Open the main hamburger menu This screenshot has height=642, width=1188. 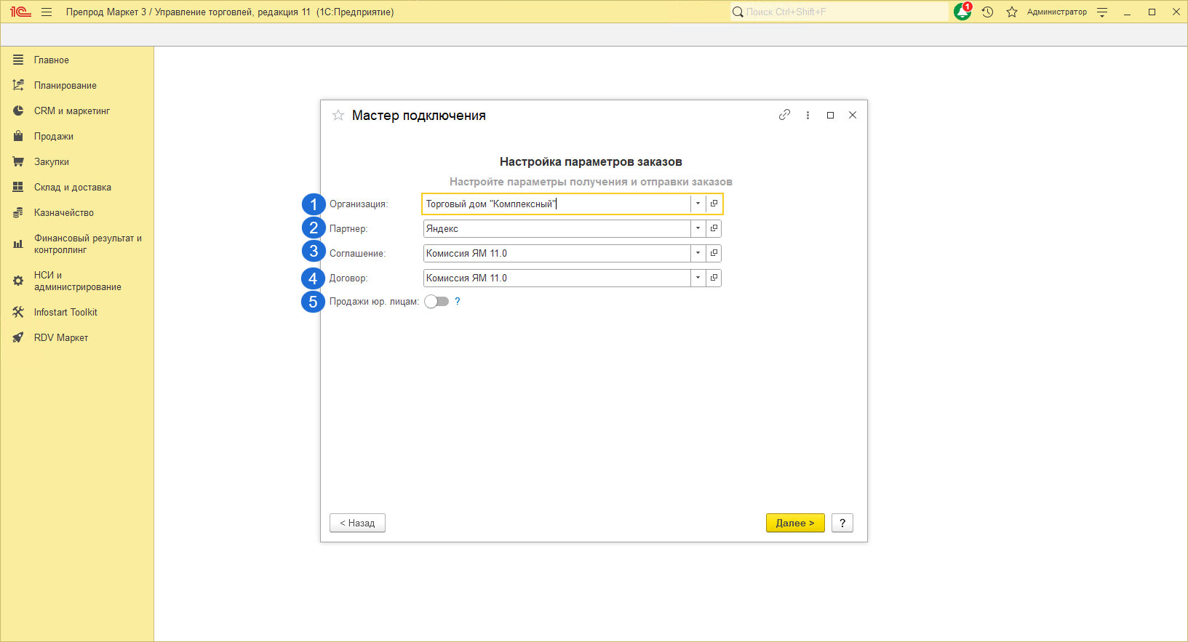click(47, 12)
